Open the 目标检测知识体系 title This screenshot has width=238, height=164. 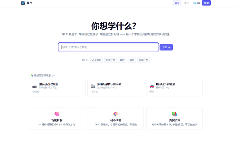pyautogui.click(x=48, y=84)
